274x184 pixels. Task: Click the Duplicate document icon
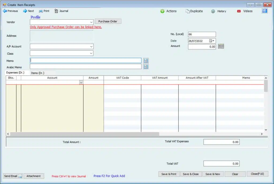coord(188,11)
